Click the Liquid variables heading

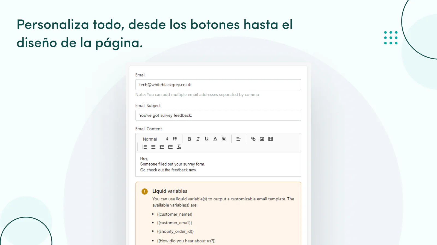click(170, 191)
